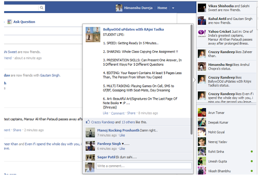This screenshot has width=259, height=177.
Task: Open Crazzy Randeep likes Zaheer Khan avatar
Action: coord(202,53)
